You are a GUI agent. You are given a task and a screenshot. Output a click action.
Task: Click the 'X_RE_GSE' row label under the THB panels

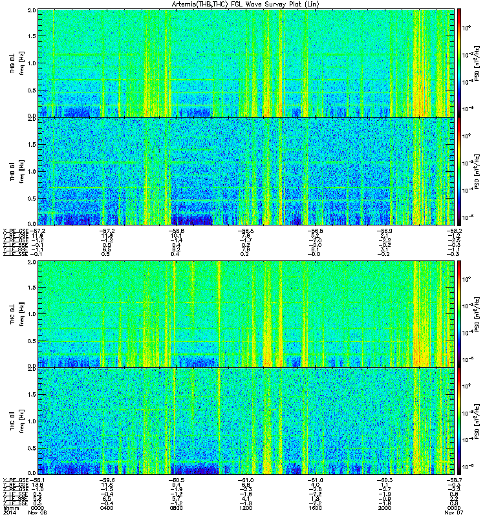pyautogui.click(x=16, y=231)
